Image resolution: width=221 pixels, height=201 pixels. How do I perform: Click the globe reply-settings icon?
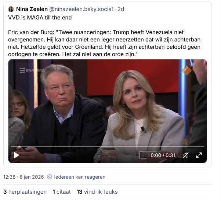50,177
